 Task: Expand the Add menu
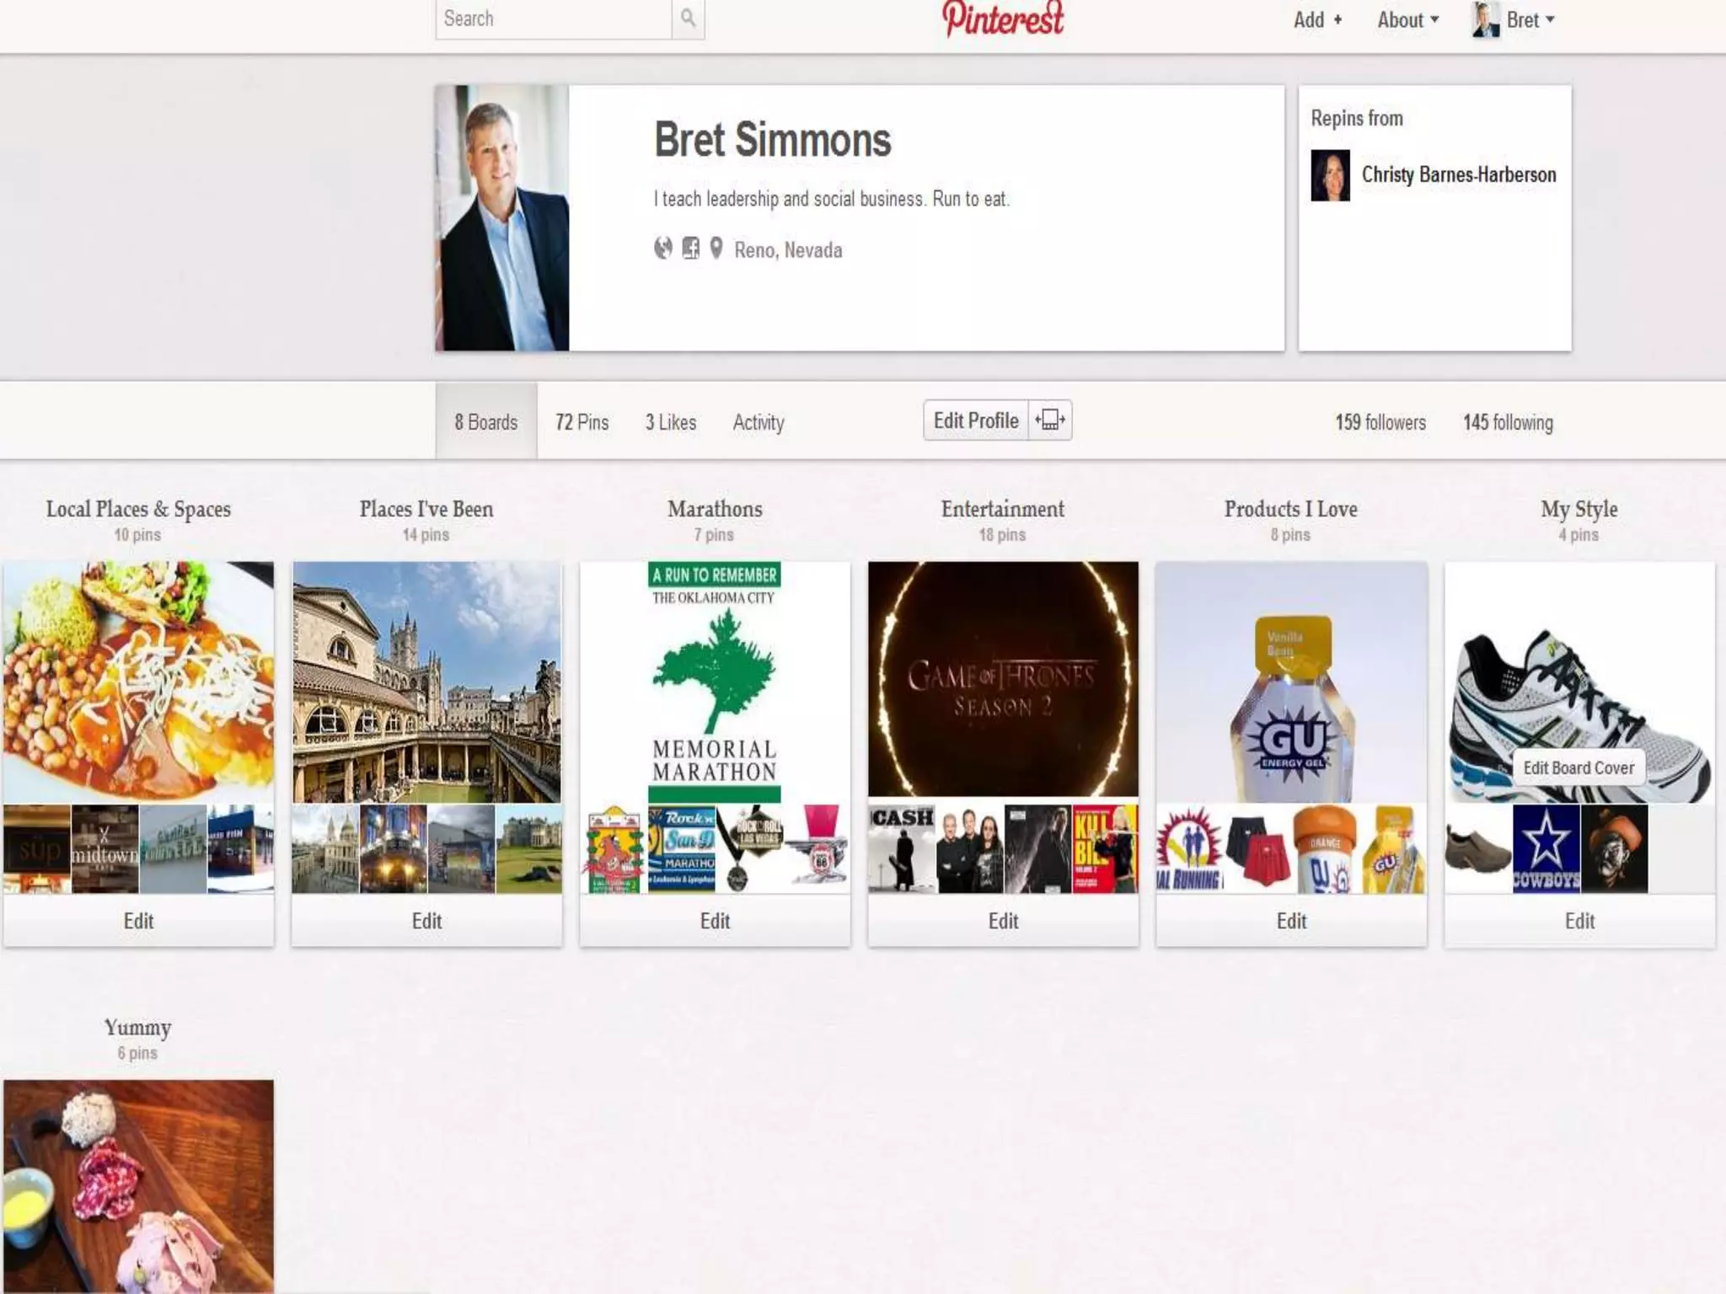pos(1317,19)
